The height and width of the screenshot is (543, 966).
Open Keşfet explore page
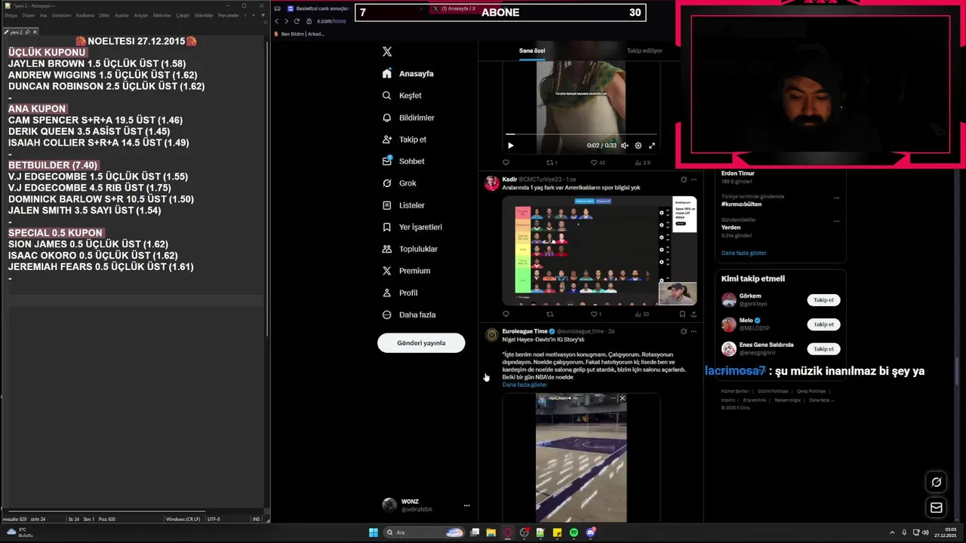[x=401, y=96]
